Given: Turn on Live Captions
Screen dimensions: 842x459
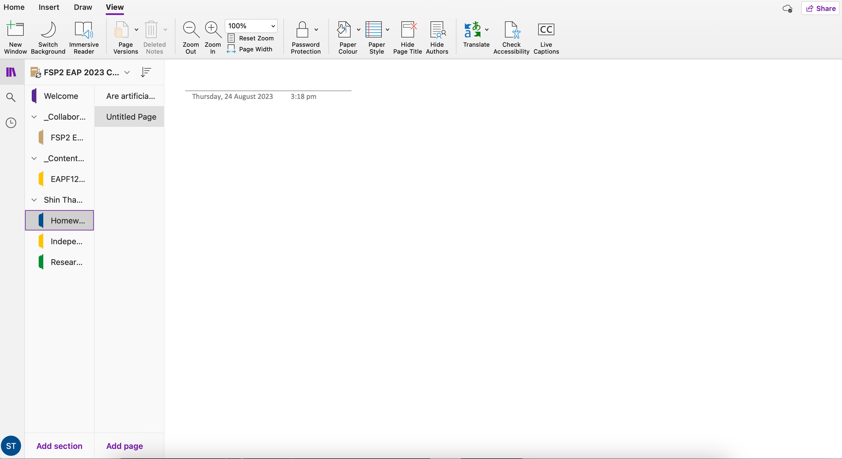Looking at the screenshot, I should pos(546,37).
